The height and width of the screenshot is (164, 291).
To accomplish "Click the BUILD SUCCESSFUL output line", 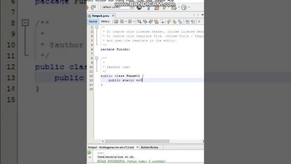I will [131, 161].
